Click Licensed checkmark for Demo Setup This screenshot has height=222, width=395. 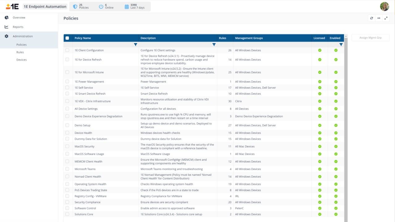(320, 125)
